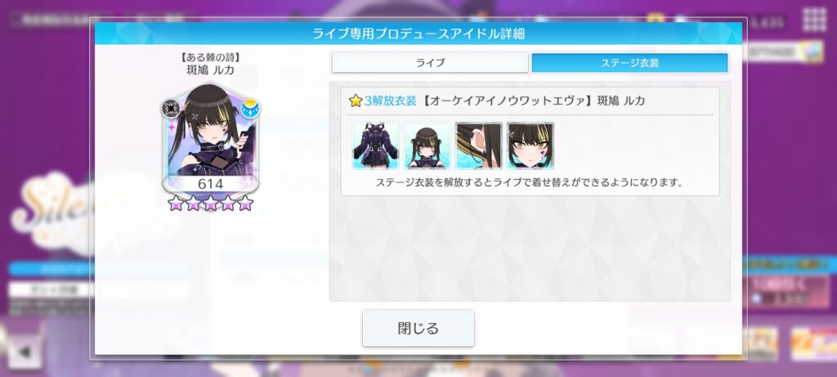
Task: Click the 【ある棘の詩】 card title text
Action: click(x=210, y=57)
